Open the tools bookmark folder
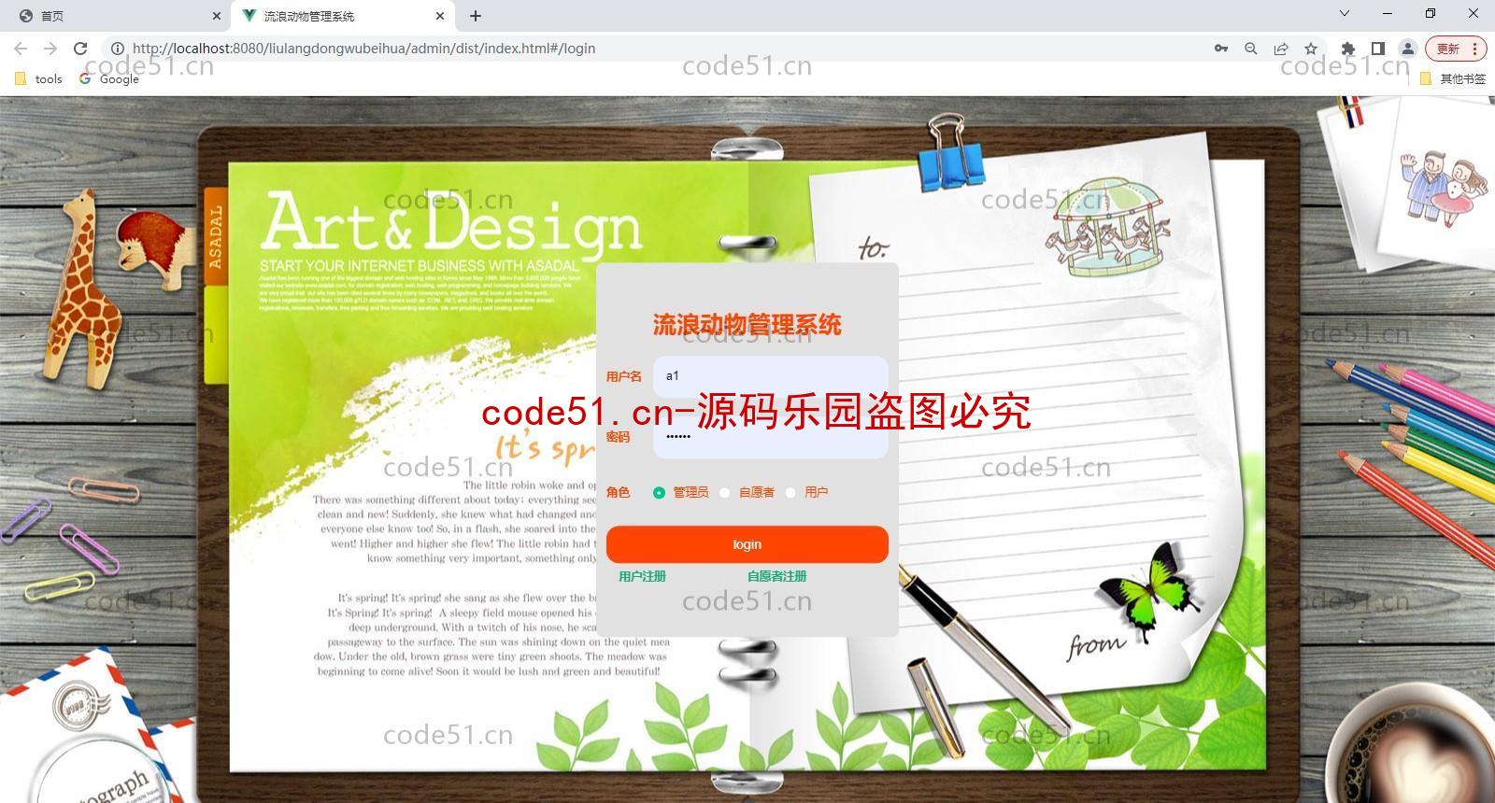Viewport: 1495px width, 803px height. [39, 79]
